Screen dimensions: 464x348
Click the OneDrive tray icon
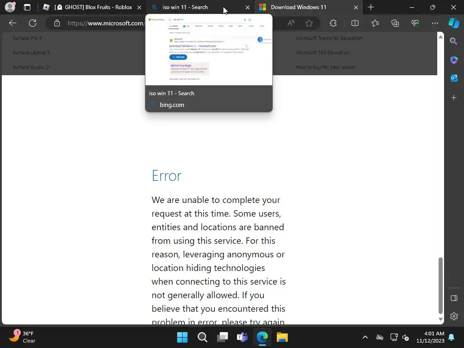tap(380, 337)
